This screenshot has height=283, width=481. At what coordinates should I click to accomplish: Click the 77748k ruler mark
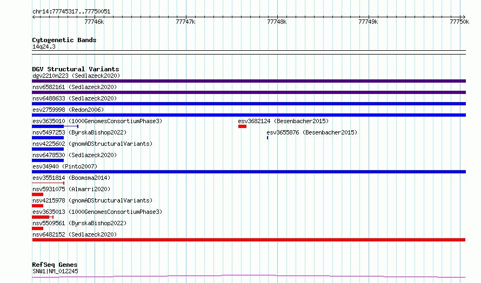point(277,22)
